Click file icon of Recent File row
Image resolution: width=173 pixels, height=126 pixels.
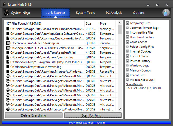[x=8, y=72]
